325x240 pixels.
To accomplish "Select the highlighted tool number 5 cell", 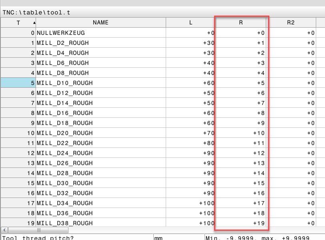I will tap(18, 83).
